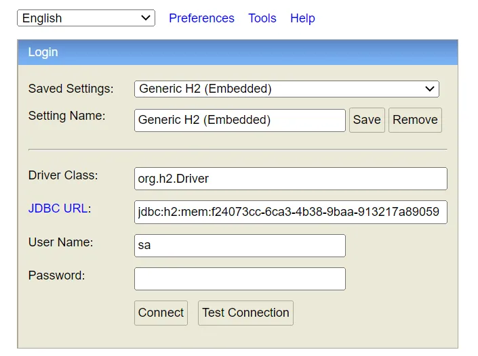The image size is (478, 356).
Task: Open the Preferences link
Action: (x=201, y=18)
